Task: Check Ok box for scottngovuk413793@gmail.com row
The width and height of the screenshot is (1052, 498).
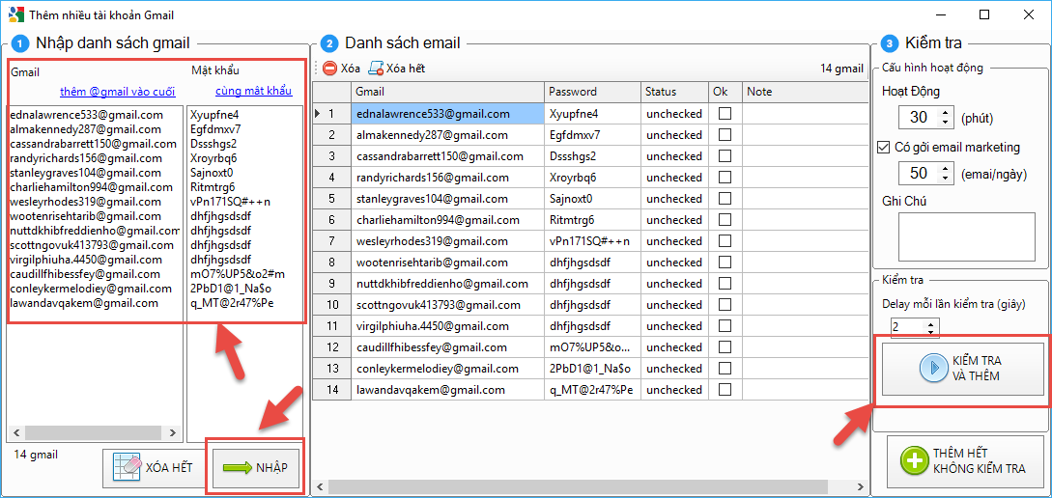Action: [725, 305]
